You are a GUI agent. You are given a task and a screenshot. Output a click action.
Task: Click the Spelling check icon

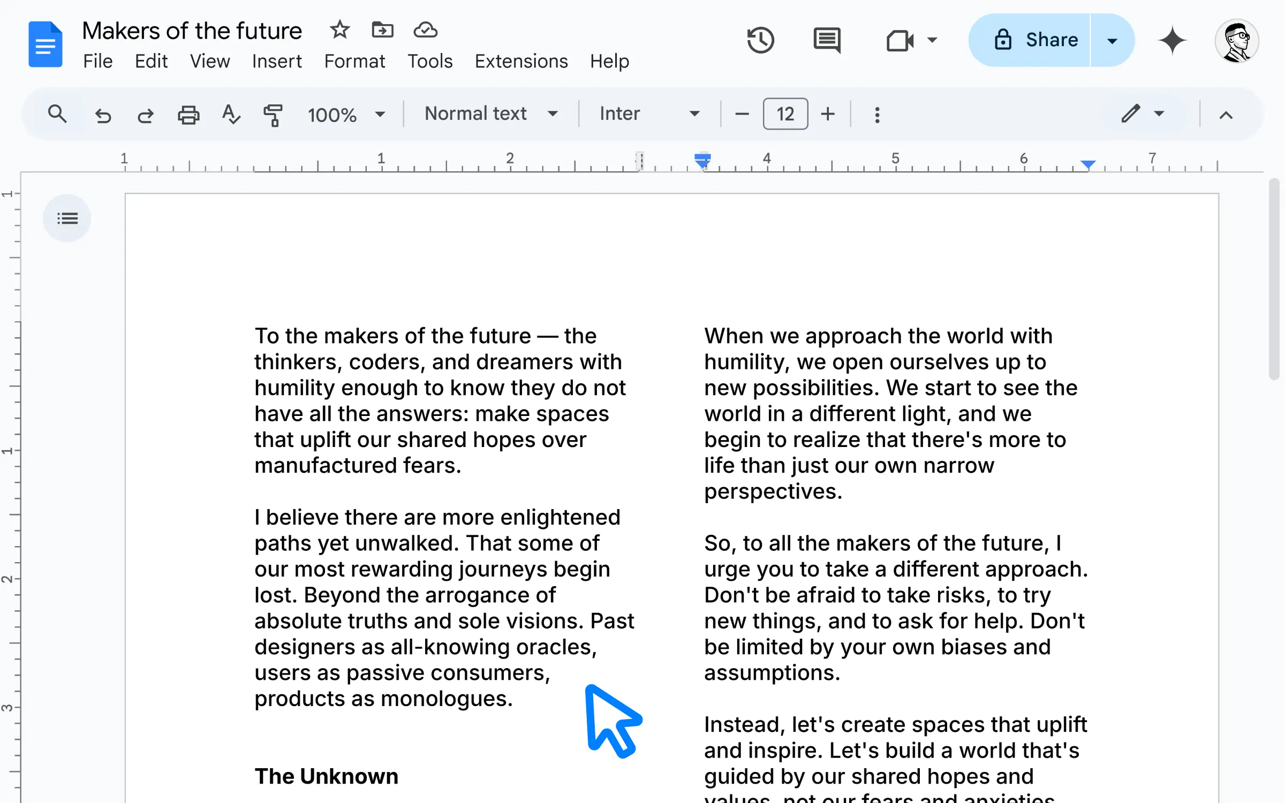pyautogui.click(x=230, y=113)
